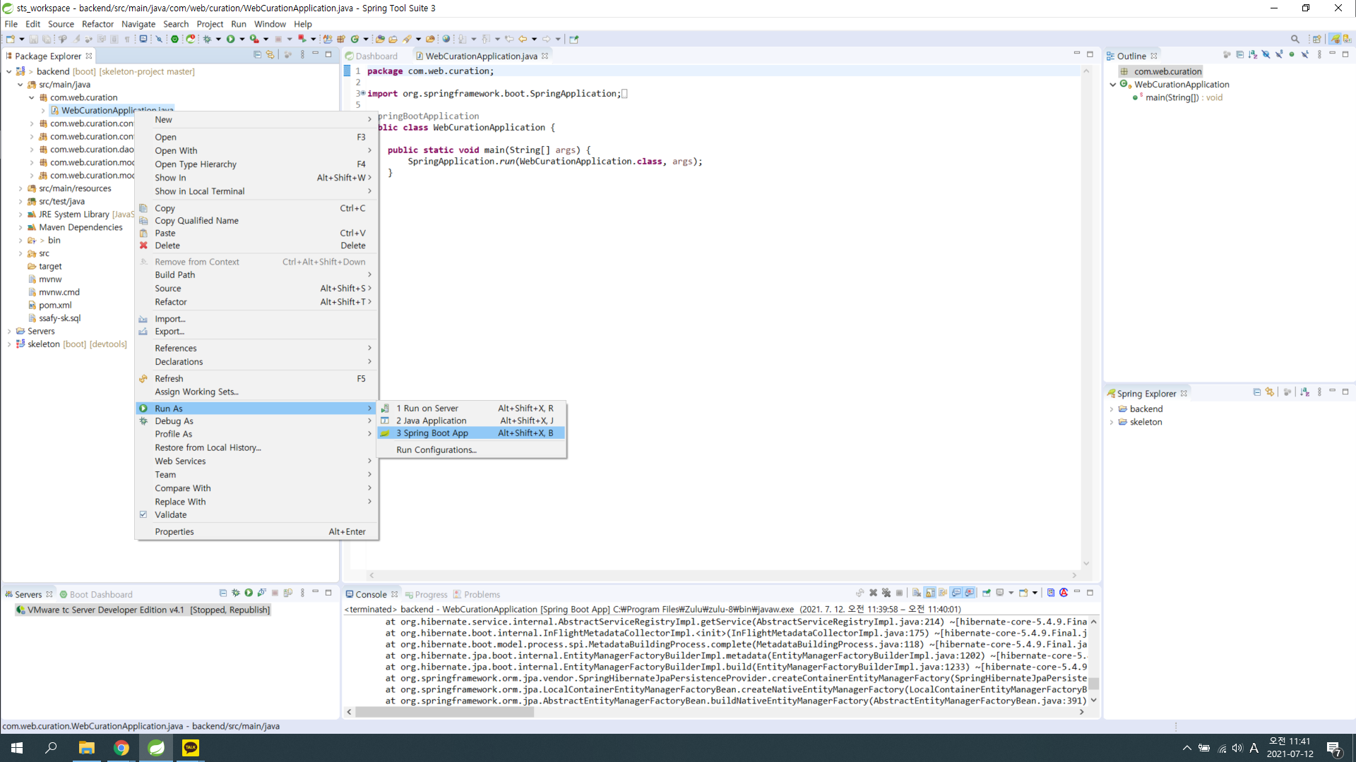Click the Debug bug toolbar icon

208,40
